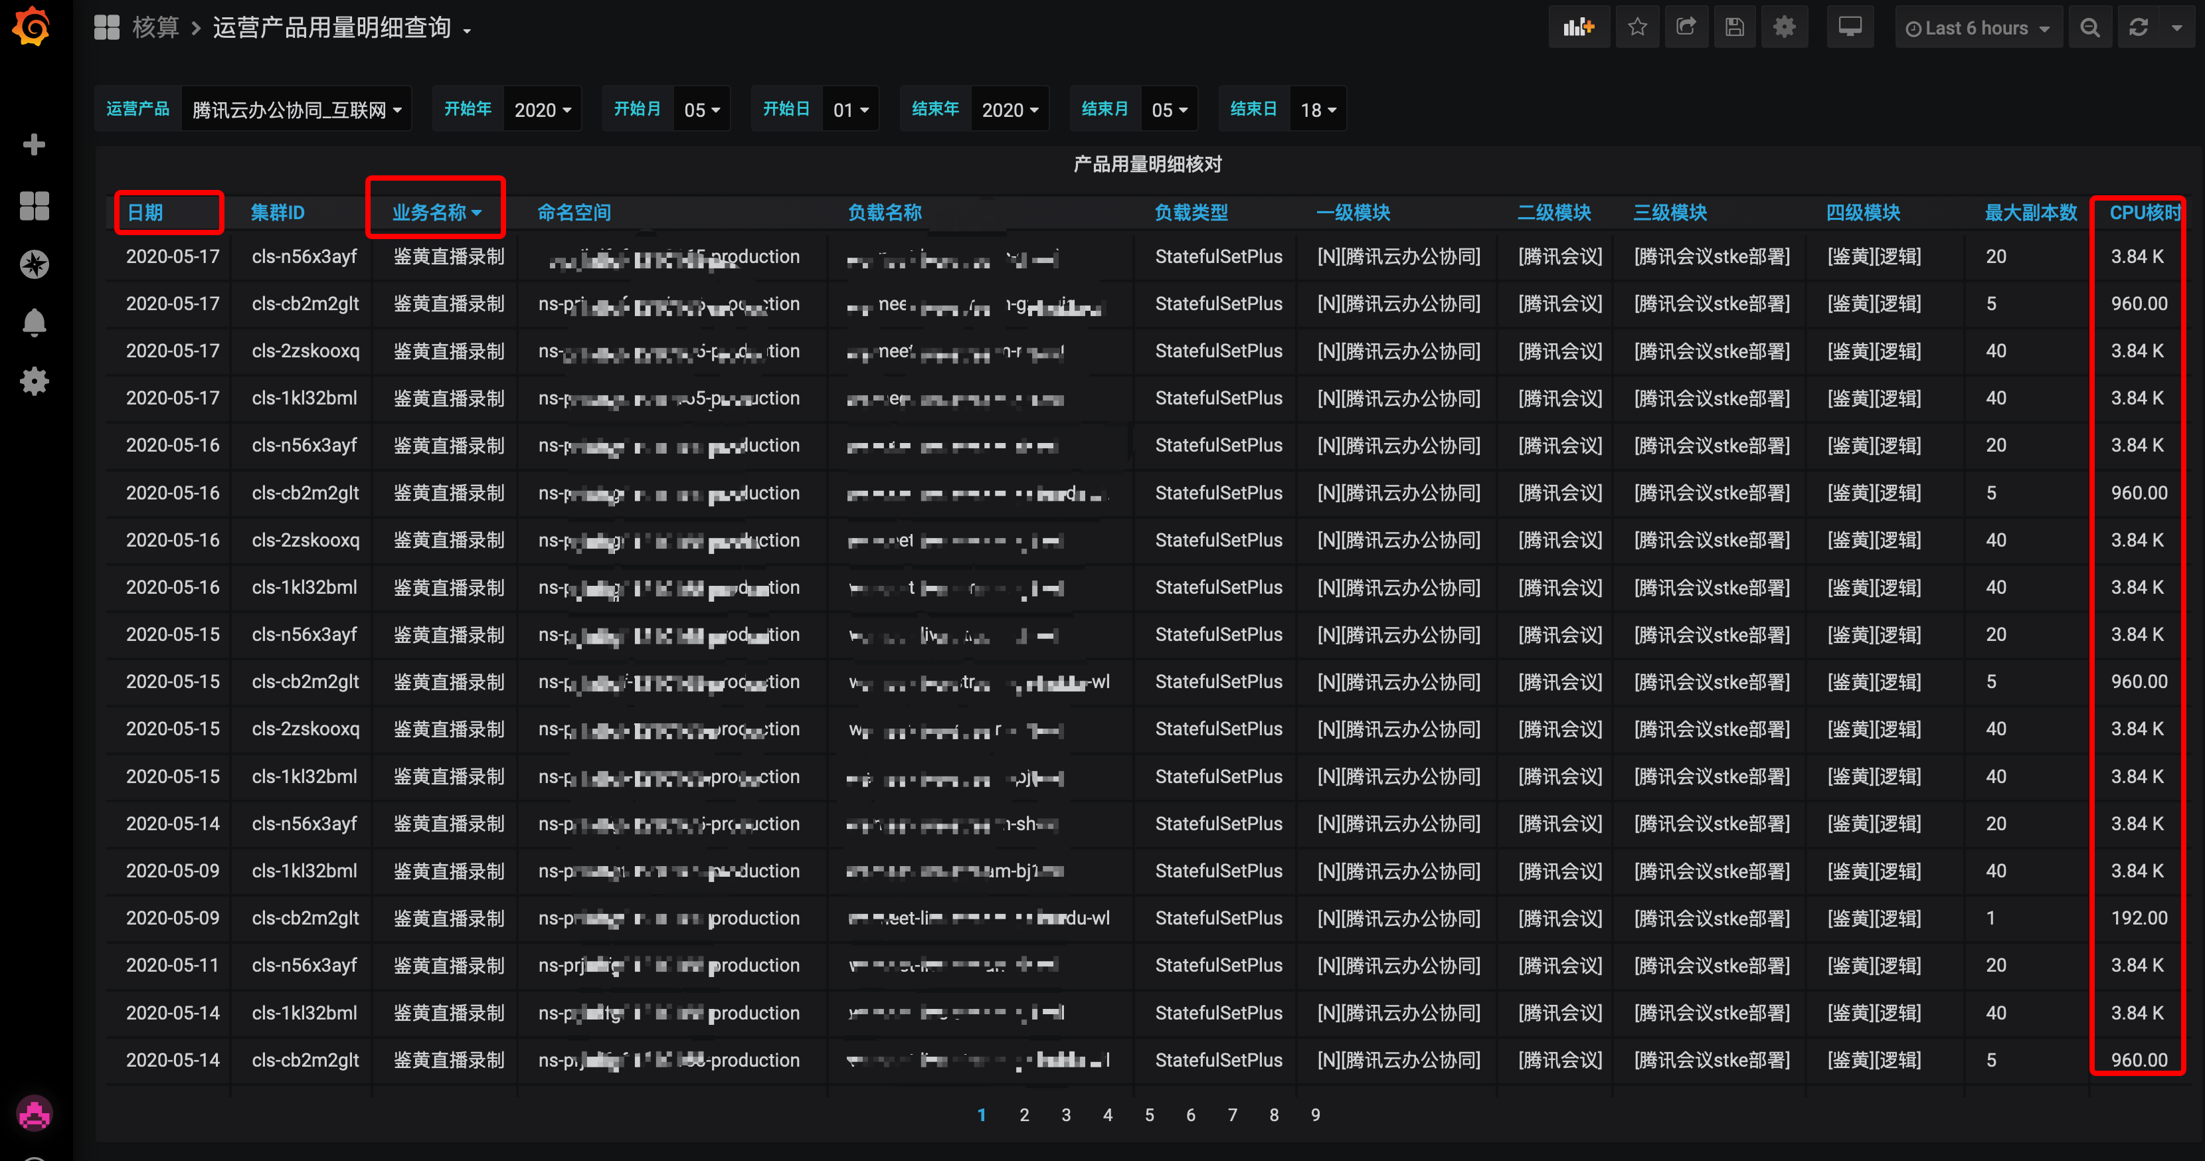Mark dashboard as favorite with star
This screenshot has height=1161, width=2205.
[1638, 27]
